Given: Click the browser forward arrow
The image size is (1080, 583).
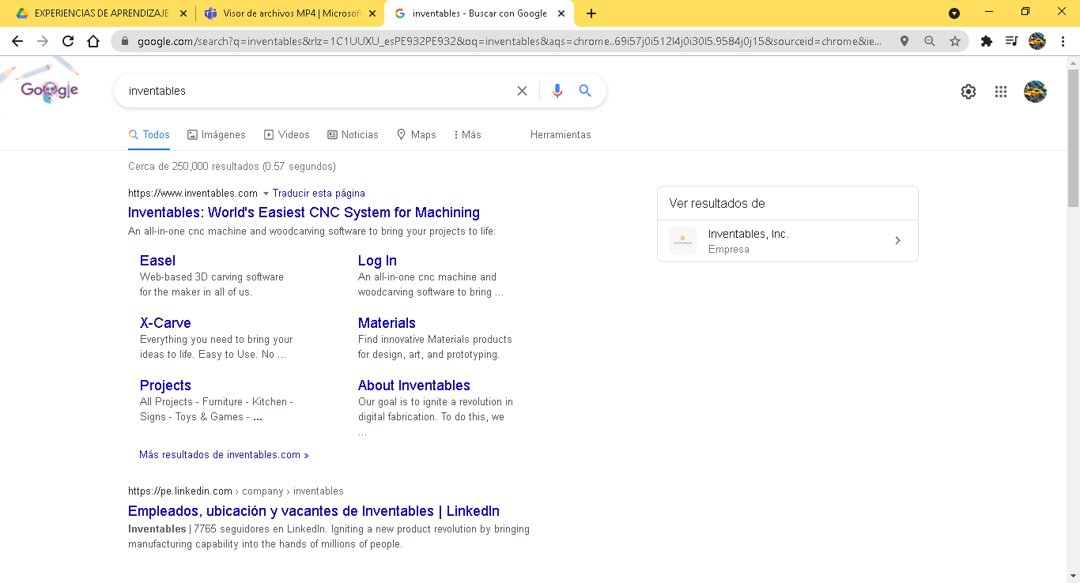Looking at the screenshot, I should coord(43,41).
